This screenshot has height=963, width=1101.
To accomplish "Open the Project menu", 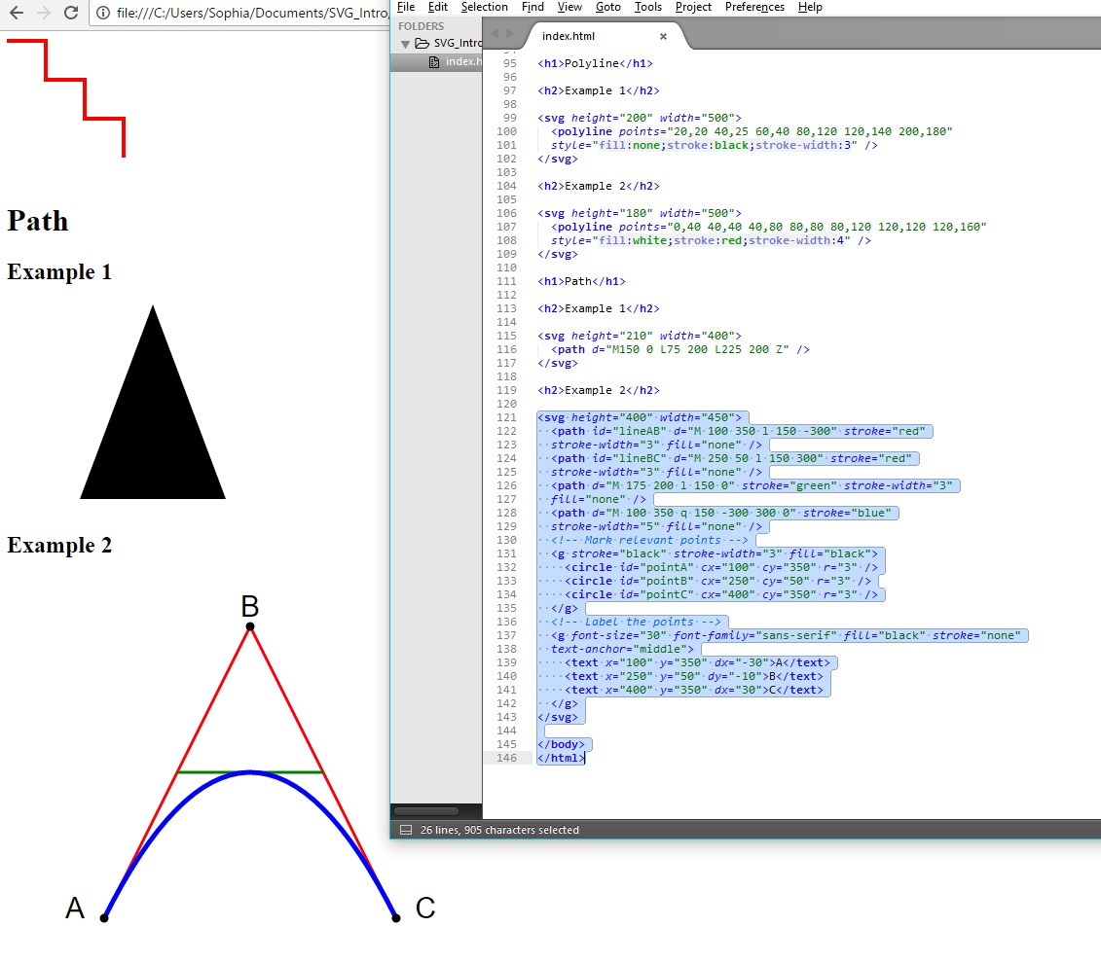I will (693, 7).
